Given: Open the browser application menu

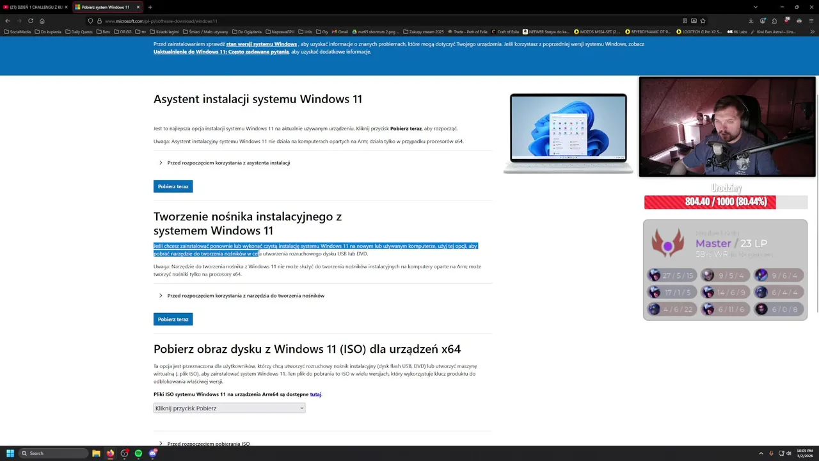Looking at the screenshot, I should click(811, 20).
